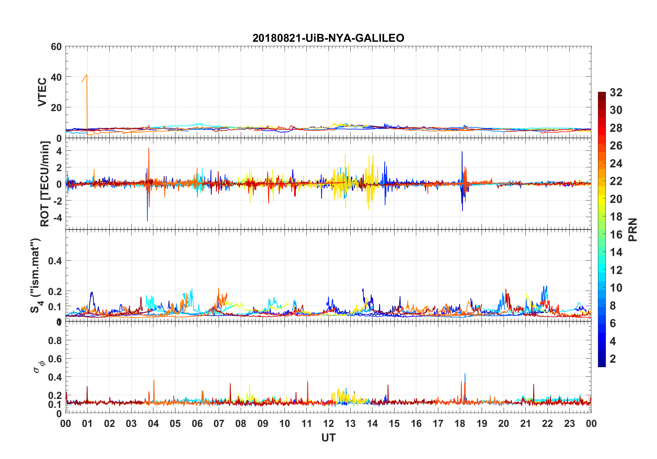Select PRN colorbar tick 14
The height and width of the screenshot is (459, 657).
(x=616, y=252)
